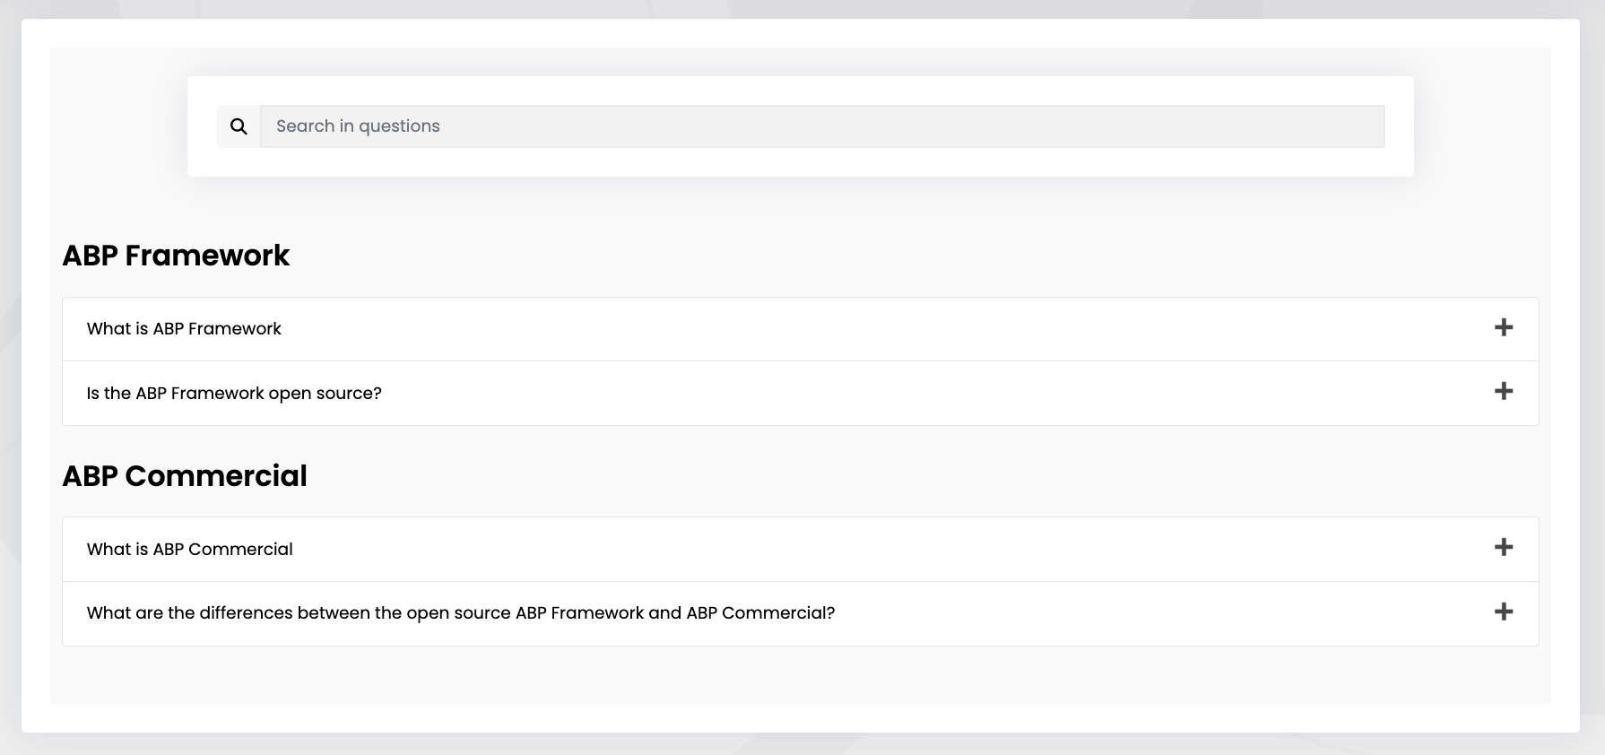Screen dimensions: 1605x755
Task: Click the 'ABP Framework' section heading
Action: pos(176,256)
